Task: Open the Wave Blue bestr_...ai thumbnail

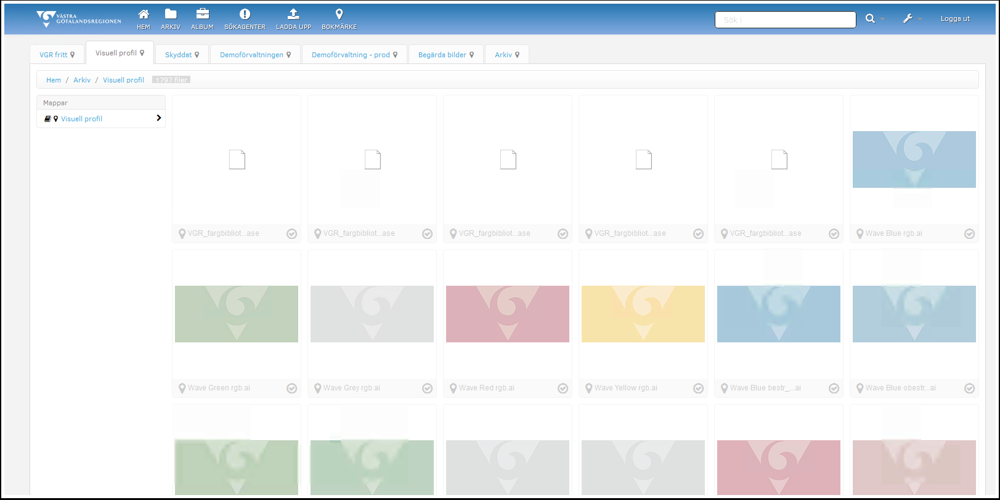Action: [779, 314]
